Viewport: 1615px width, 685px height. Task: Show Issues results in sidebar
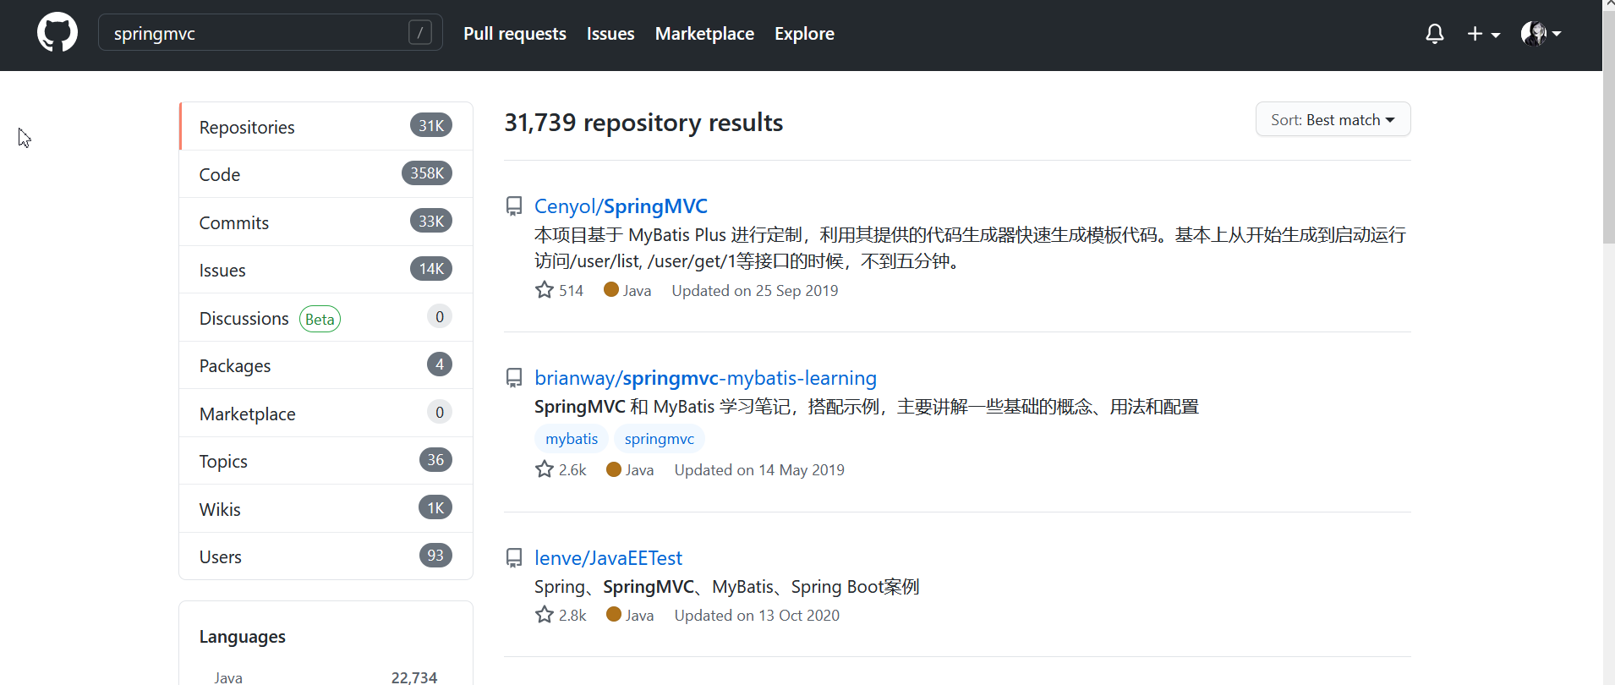(x=326, y=270)
